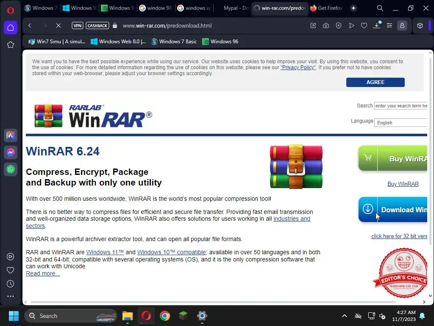Open Chrome from the taskbar
Image resolution: width=434 pixels, height=326 pixels.
[165, 316]
